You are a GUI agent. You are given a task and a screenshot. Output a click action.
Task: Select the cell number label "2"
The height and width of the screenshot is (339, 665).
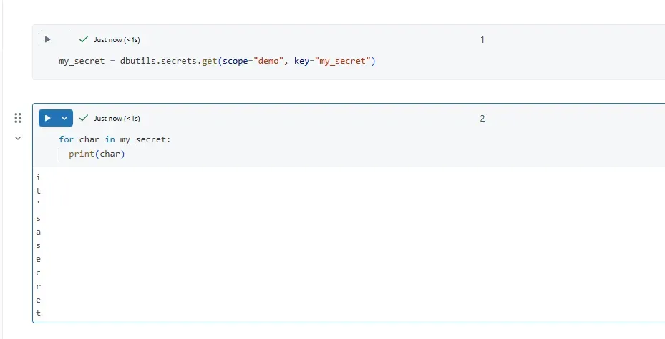click(x=482, y=119)
